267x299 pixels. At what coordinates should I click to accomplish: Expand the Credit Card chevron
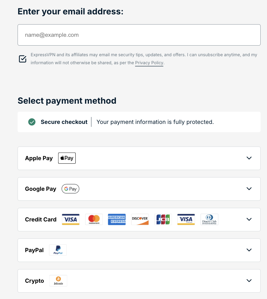tap(249, 219)
